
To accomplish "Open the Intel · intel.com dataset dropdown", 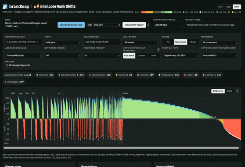I will pyautogui.click(x=104, y=25).
